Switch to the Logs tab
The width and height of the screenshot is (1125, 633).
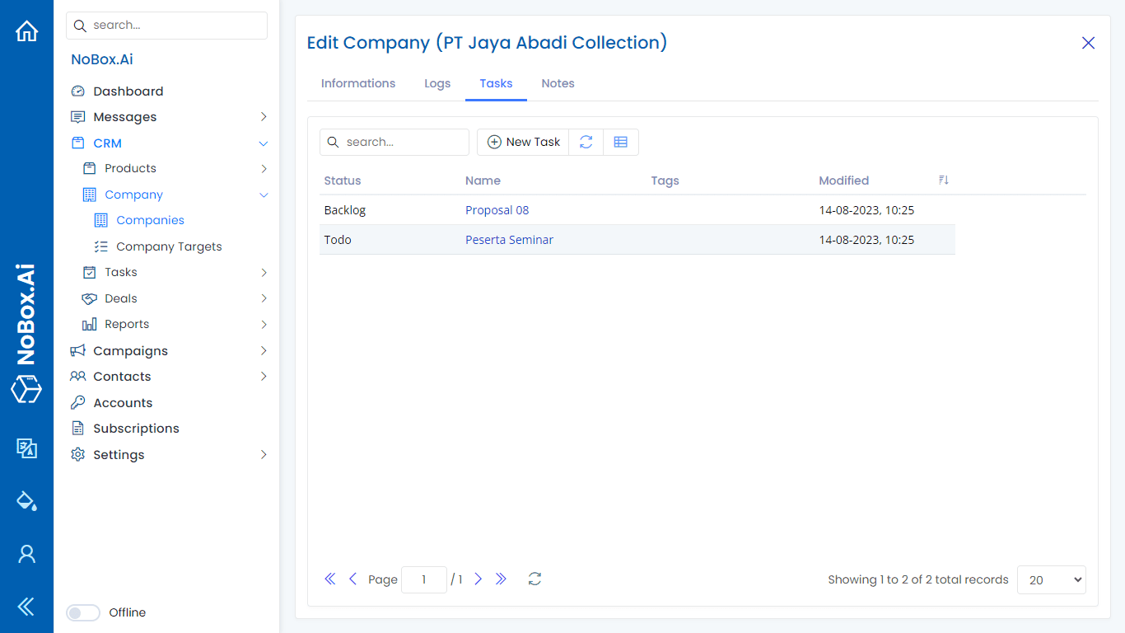437,83
